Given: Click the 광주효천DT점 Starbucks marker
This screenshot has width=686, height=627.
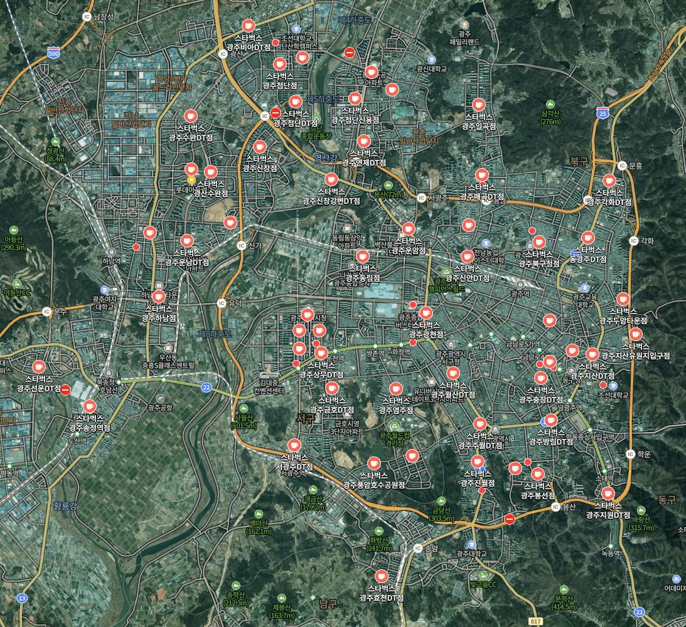Looking at the screenshot, I should [x=382, y=576].
